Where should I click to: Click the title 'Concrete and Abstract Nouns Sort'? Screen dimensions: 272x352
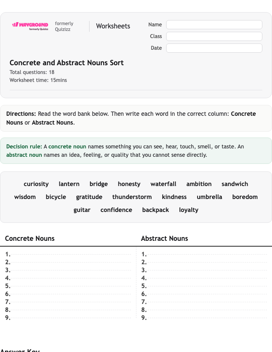[67, 63]
